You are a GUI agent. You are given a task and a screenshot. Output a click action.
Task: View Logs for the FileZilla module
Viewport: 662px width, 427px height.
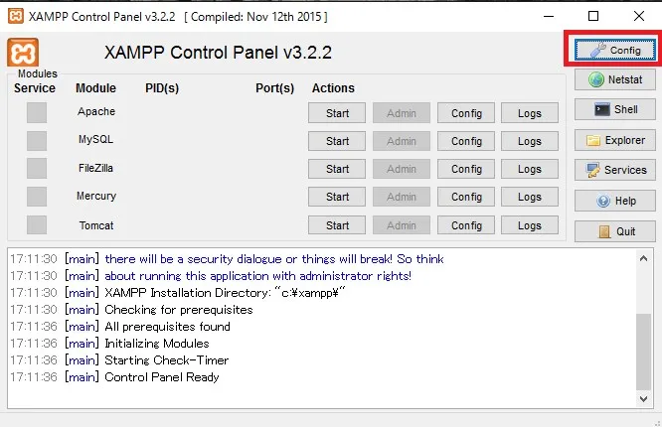pyautogui.click(x=530, y=169)
